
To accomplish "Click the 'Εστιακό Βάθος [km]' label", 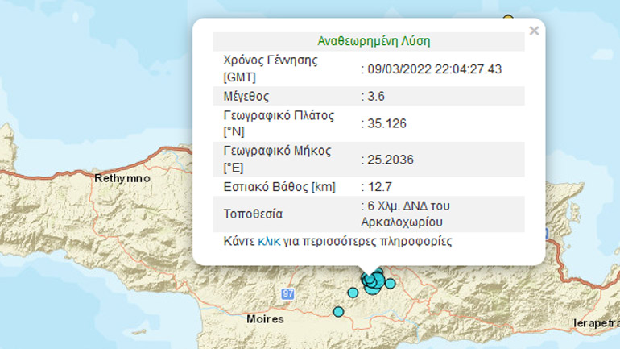I will click(279, 187).
